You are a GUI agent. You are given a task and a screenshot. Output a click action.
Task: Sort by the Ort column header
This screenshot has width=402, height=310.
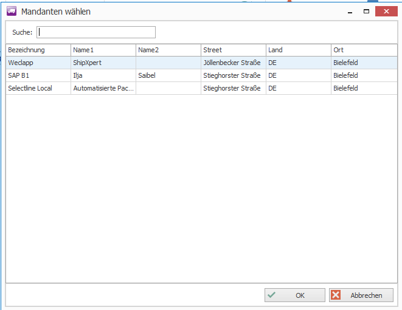[x=364, y=50]
